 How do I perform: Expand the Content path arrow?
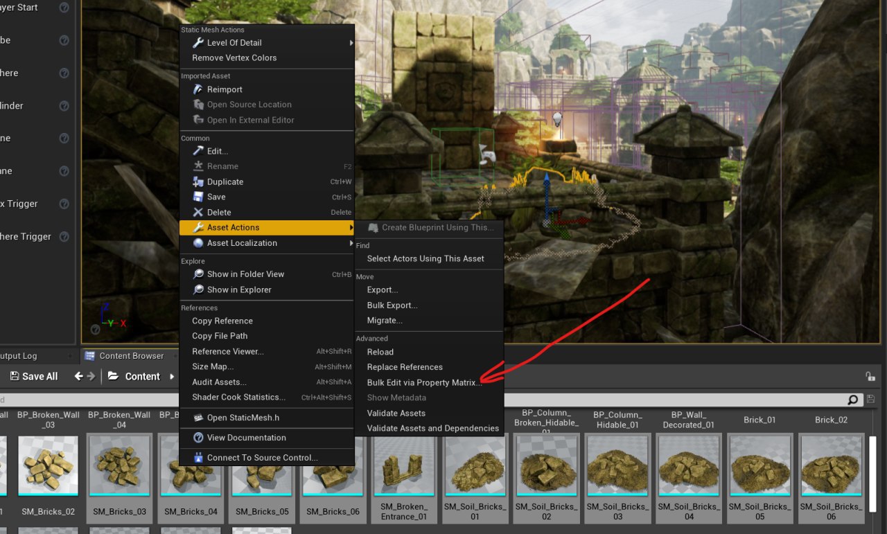click(x=172, y=376)
